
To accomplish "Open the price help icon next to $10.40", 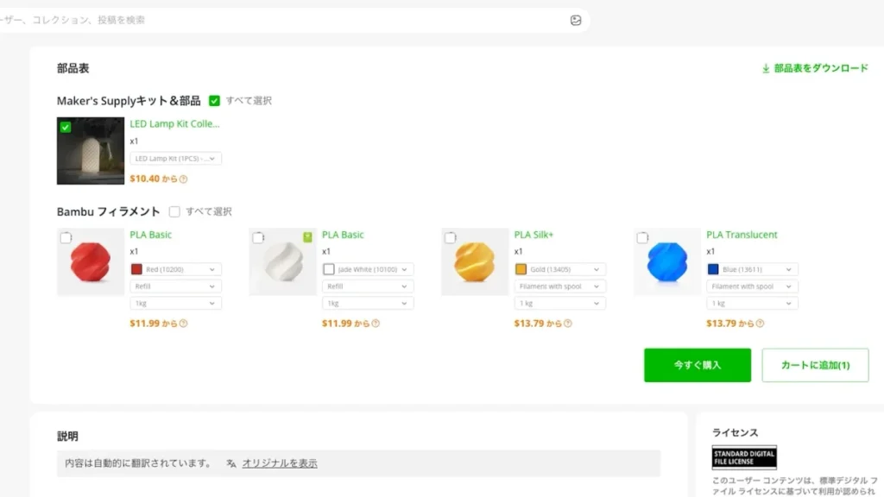I will (x=183, y=179).
